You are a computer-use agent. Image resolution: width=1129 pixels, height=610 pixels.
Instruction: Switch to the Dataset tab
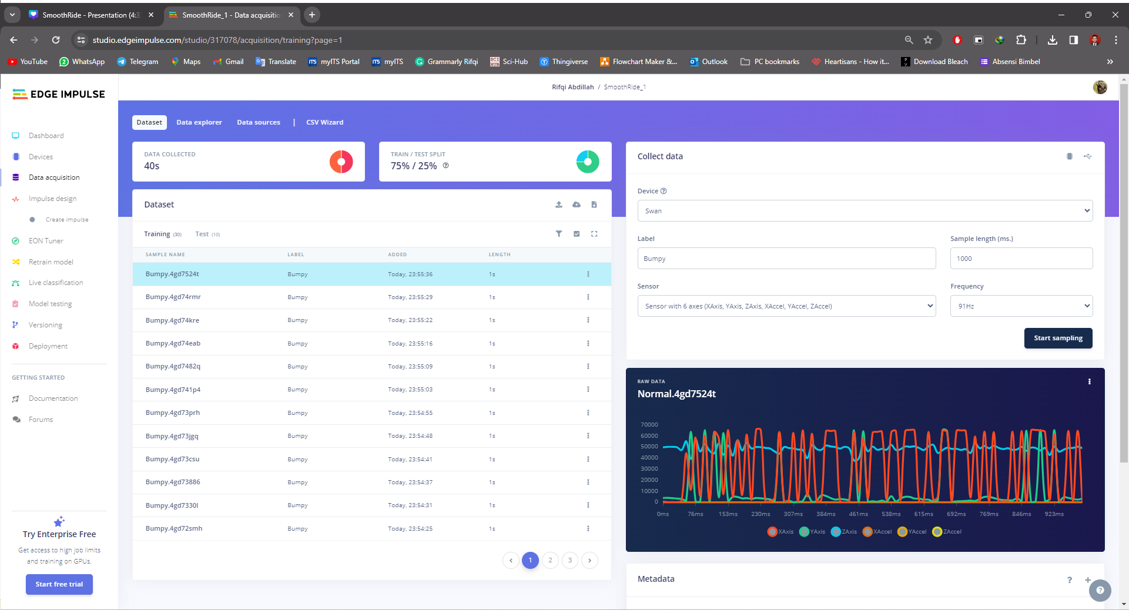point(149,122)
